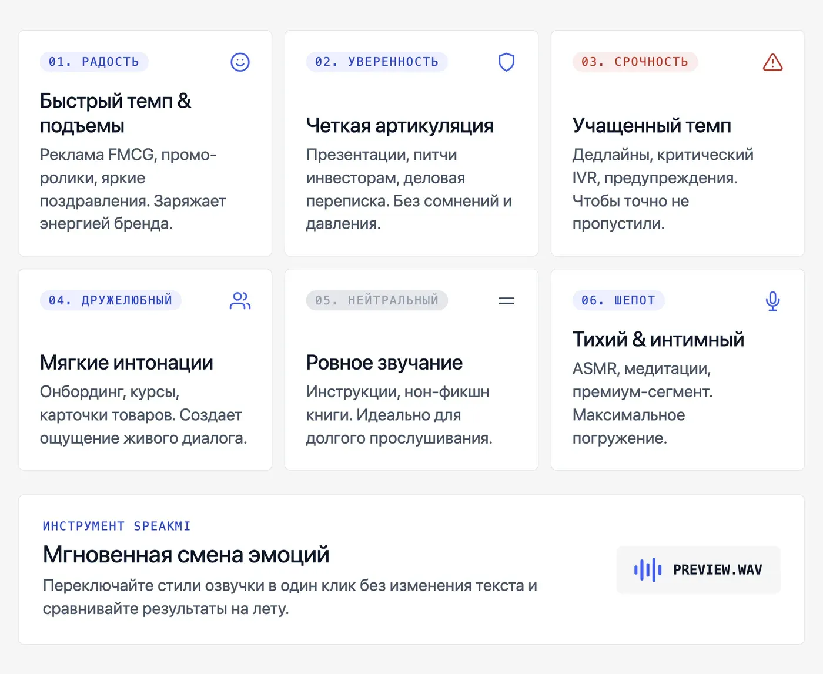Click description starting ASMR, медитации

point(643,403)
